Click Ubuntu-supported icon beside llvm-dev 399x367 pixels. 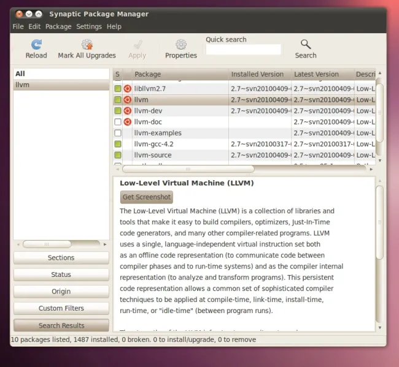pyautogui.click(x=128, y=111)
